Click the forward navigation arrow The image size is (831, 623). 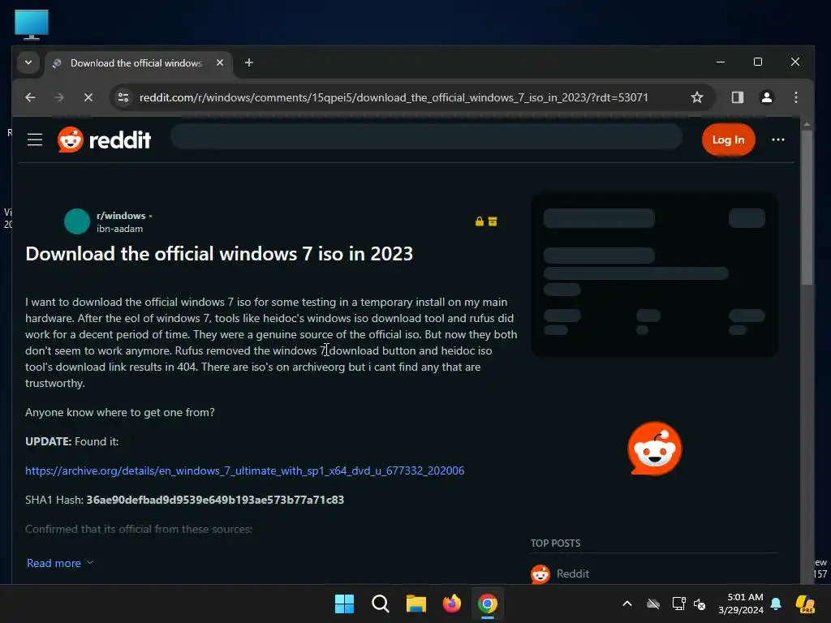tap(58, 97)
